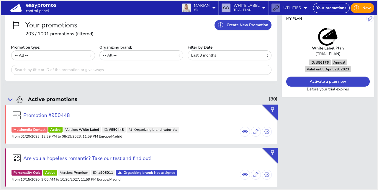Expand the UTILITIES dropdown arrow

point(305,8)
